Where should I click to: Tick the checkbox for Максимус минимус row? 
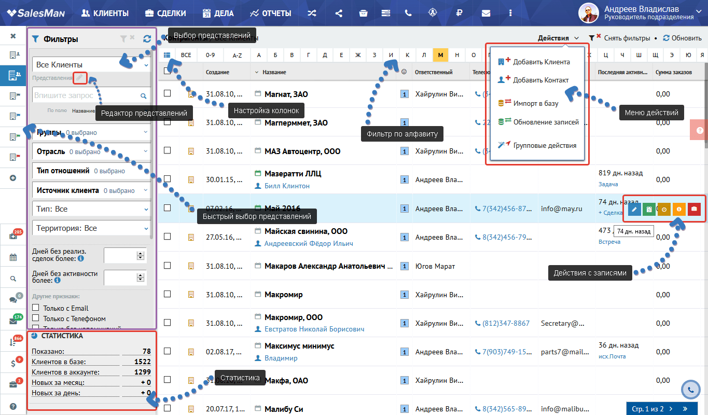pos(167,351)
